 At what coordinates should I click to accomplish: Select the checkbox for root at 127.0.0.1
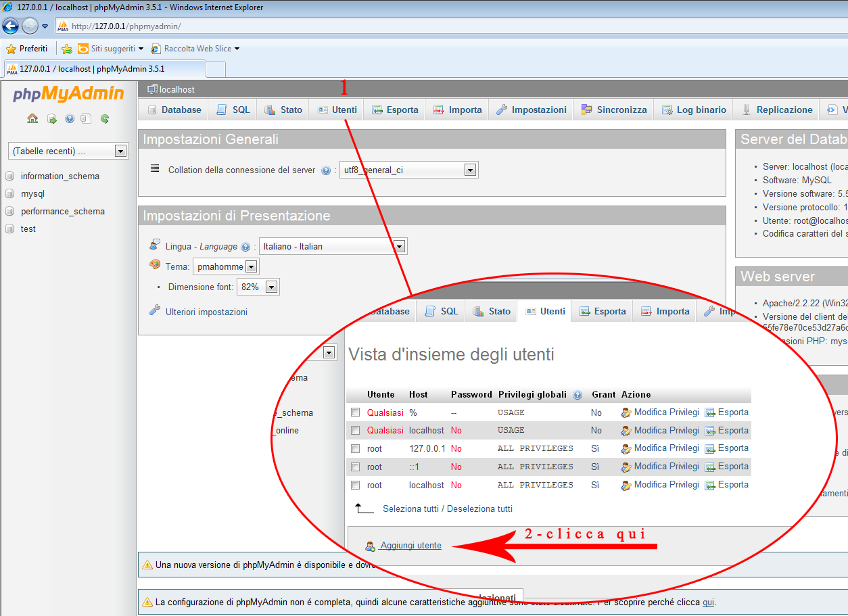pyautogui.click(x=355, y=448)
